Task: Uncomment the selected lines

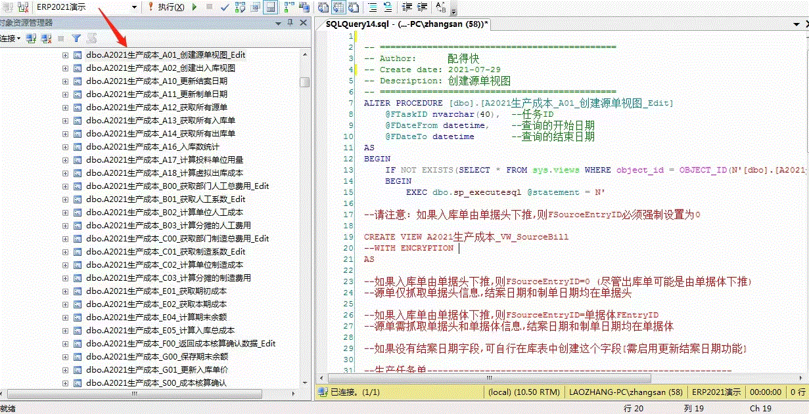Action: [388, 7]
